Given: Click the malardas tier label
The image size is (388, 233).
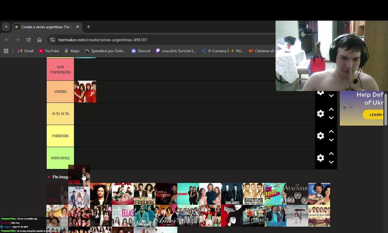Looking at the screenshot, I should click(x=60, y=136).
